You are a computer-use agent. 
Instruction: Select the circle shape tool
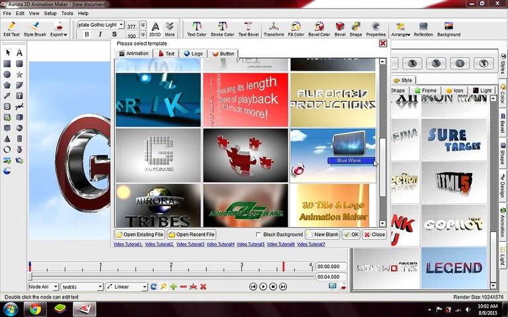click(7, 75)
